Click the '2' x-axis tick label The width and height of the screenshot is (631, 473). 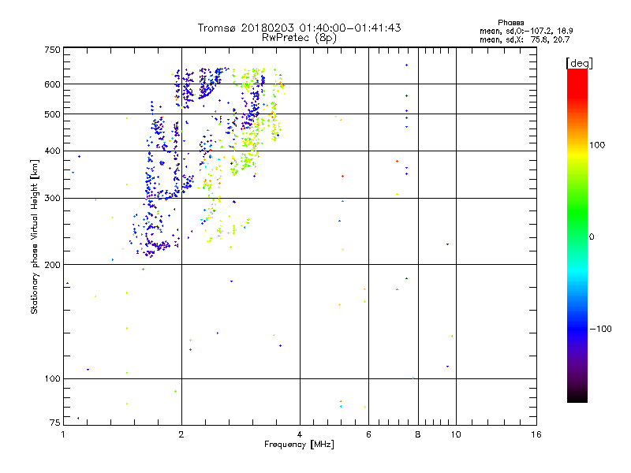[x=181, y=434]
